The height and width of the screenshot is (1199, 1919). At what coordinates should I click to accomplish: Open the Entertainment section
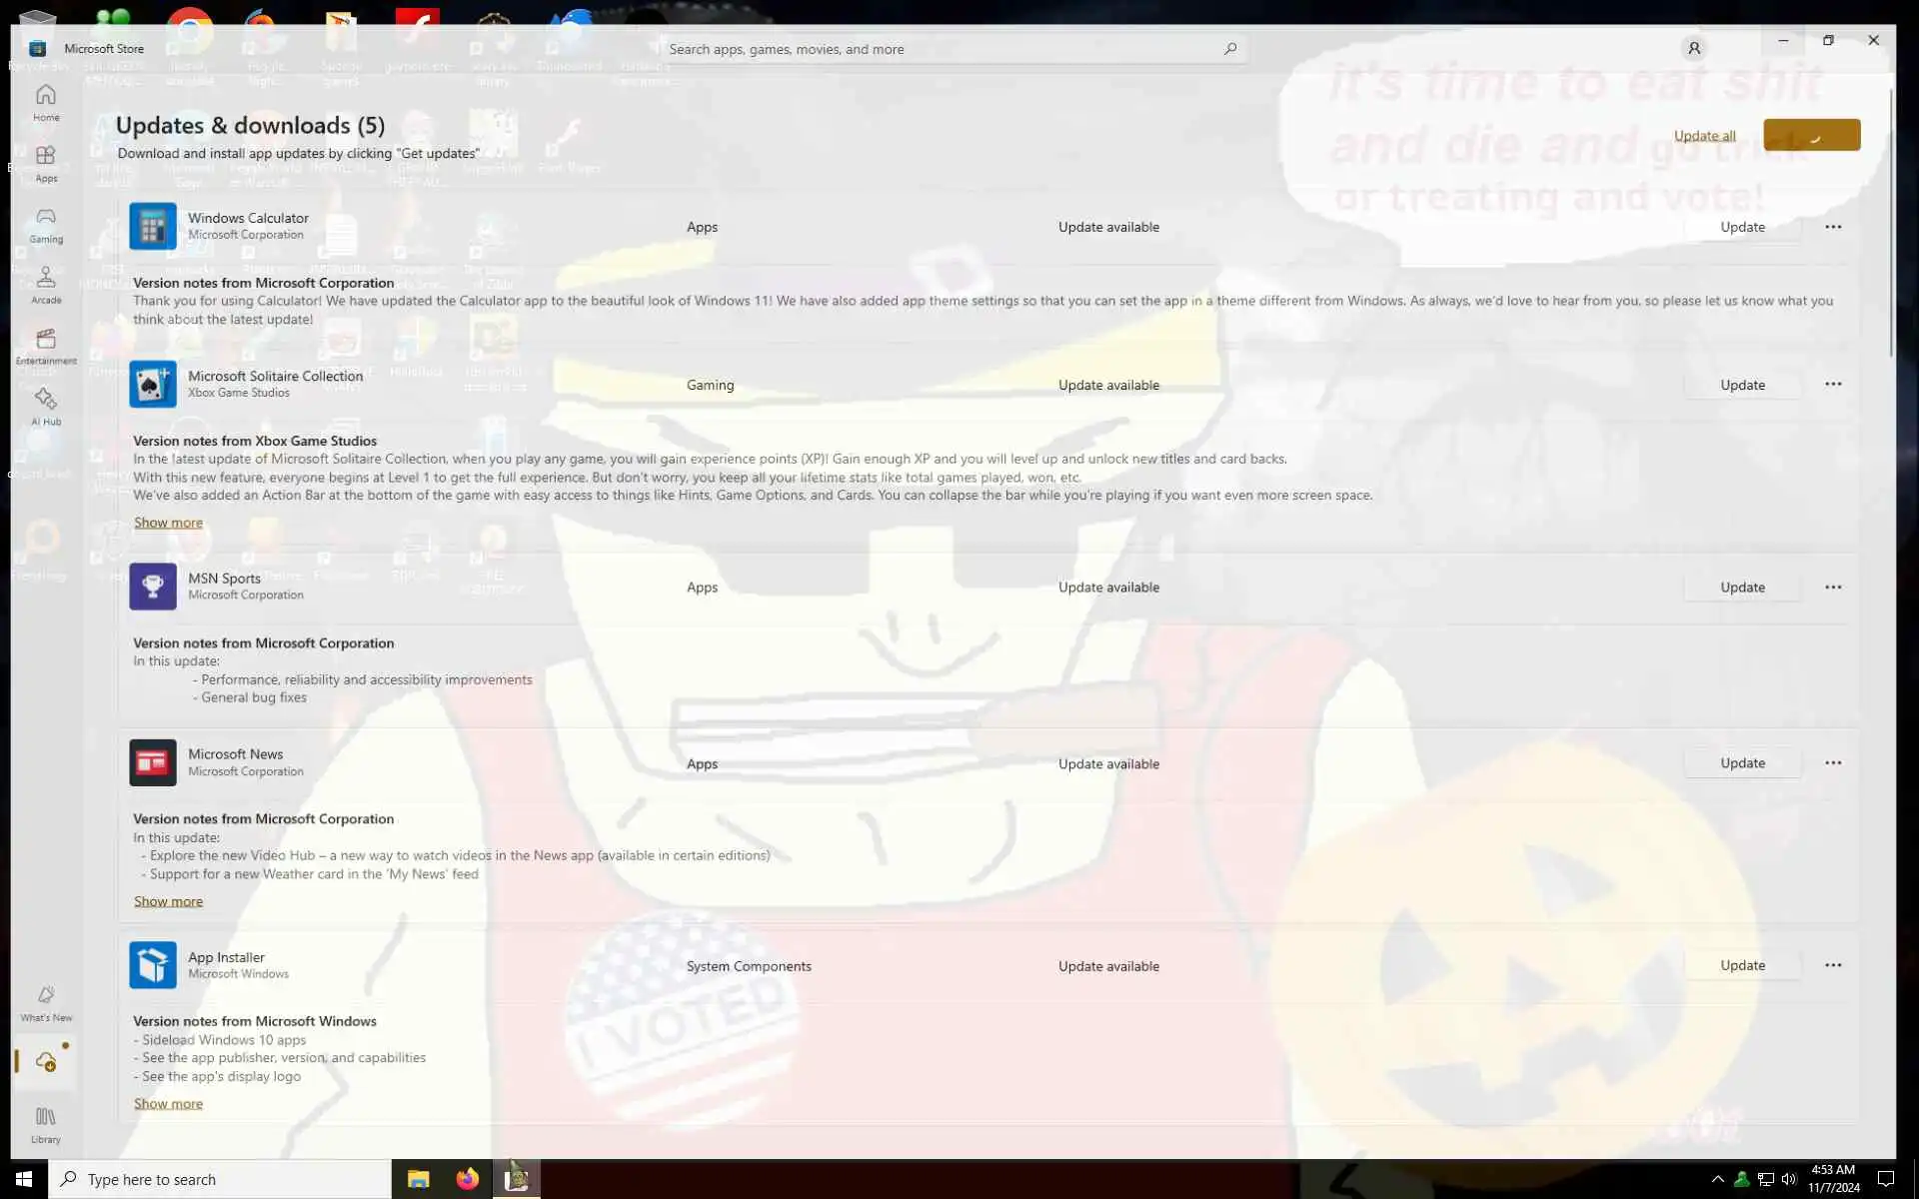pyautogui.click(x=46, y=346)
